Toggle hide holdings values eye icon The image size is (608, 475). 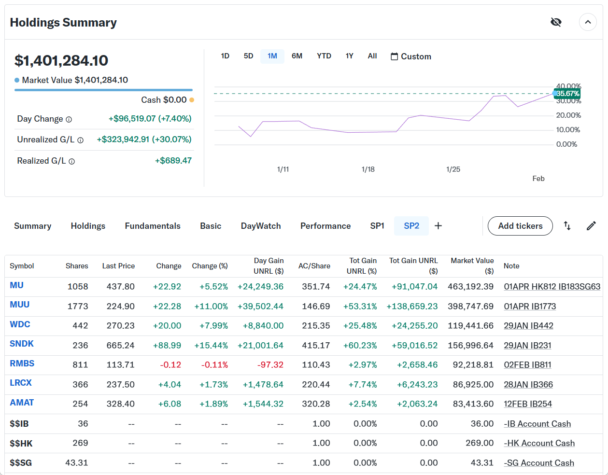tap(556, 22)
